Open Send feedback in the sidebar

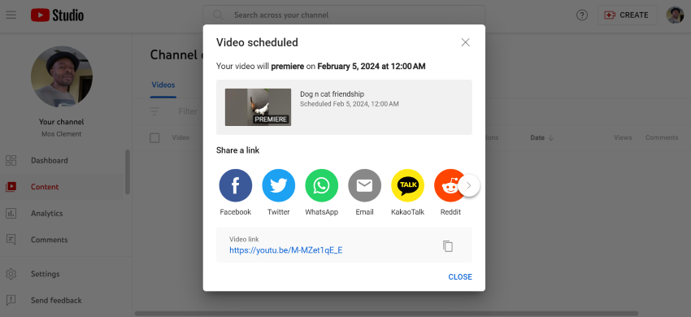(x=62, y=300)
